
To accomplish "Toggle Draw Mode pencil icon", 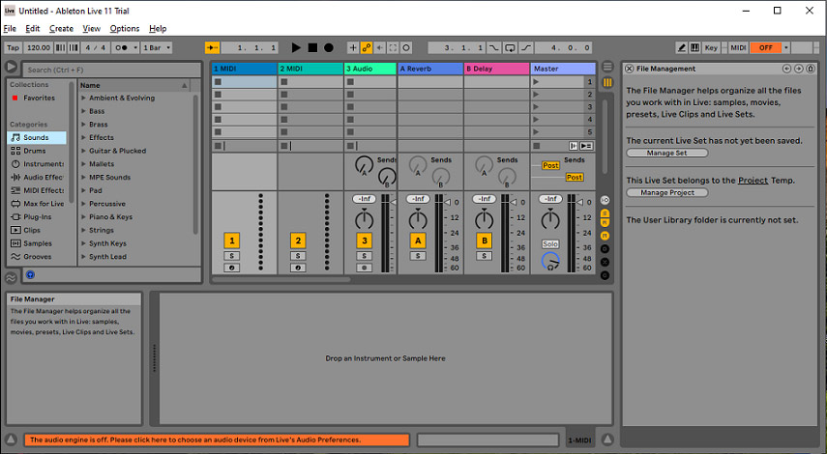I will (682, 47).
